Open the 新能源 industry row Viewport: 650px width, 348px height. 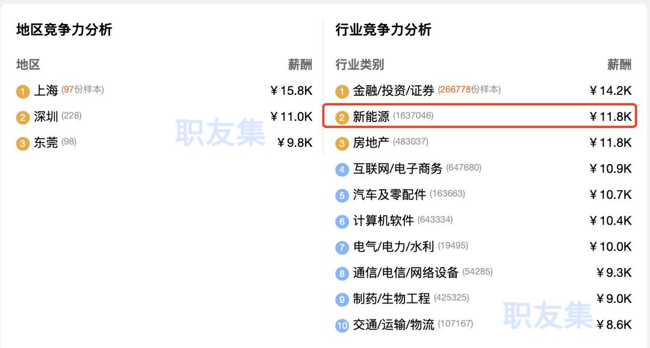click(x=479, y=117)
